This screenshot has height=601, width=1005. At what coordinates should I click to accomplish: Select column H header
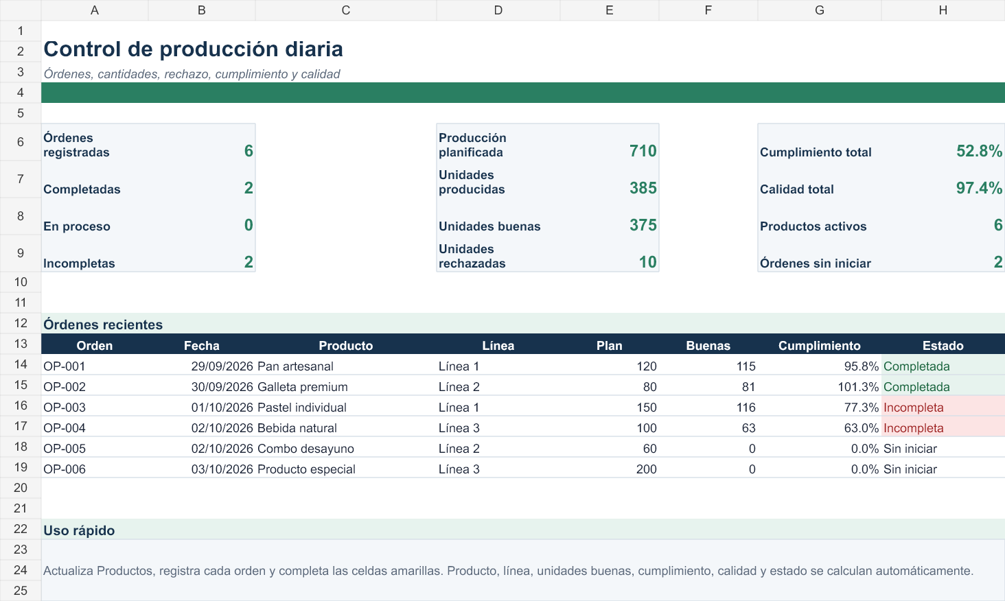(943, 10)
